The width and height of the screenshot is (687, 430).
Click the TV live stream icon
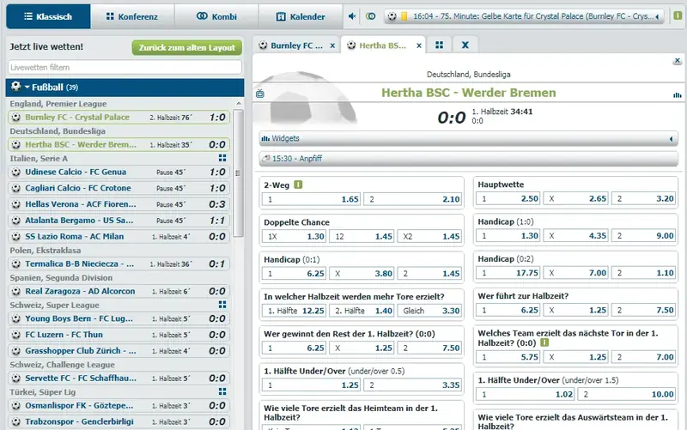(260, 94)
